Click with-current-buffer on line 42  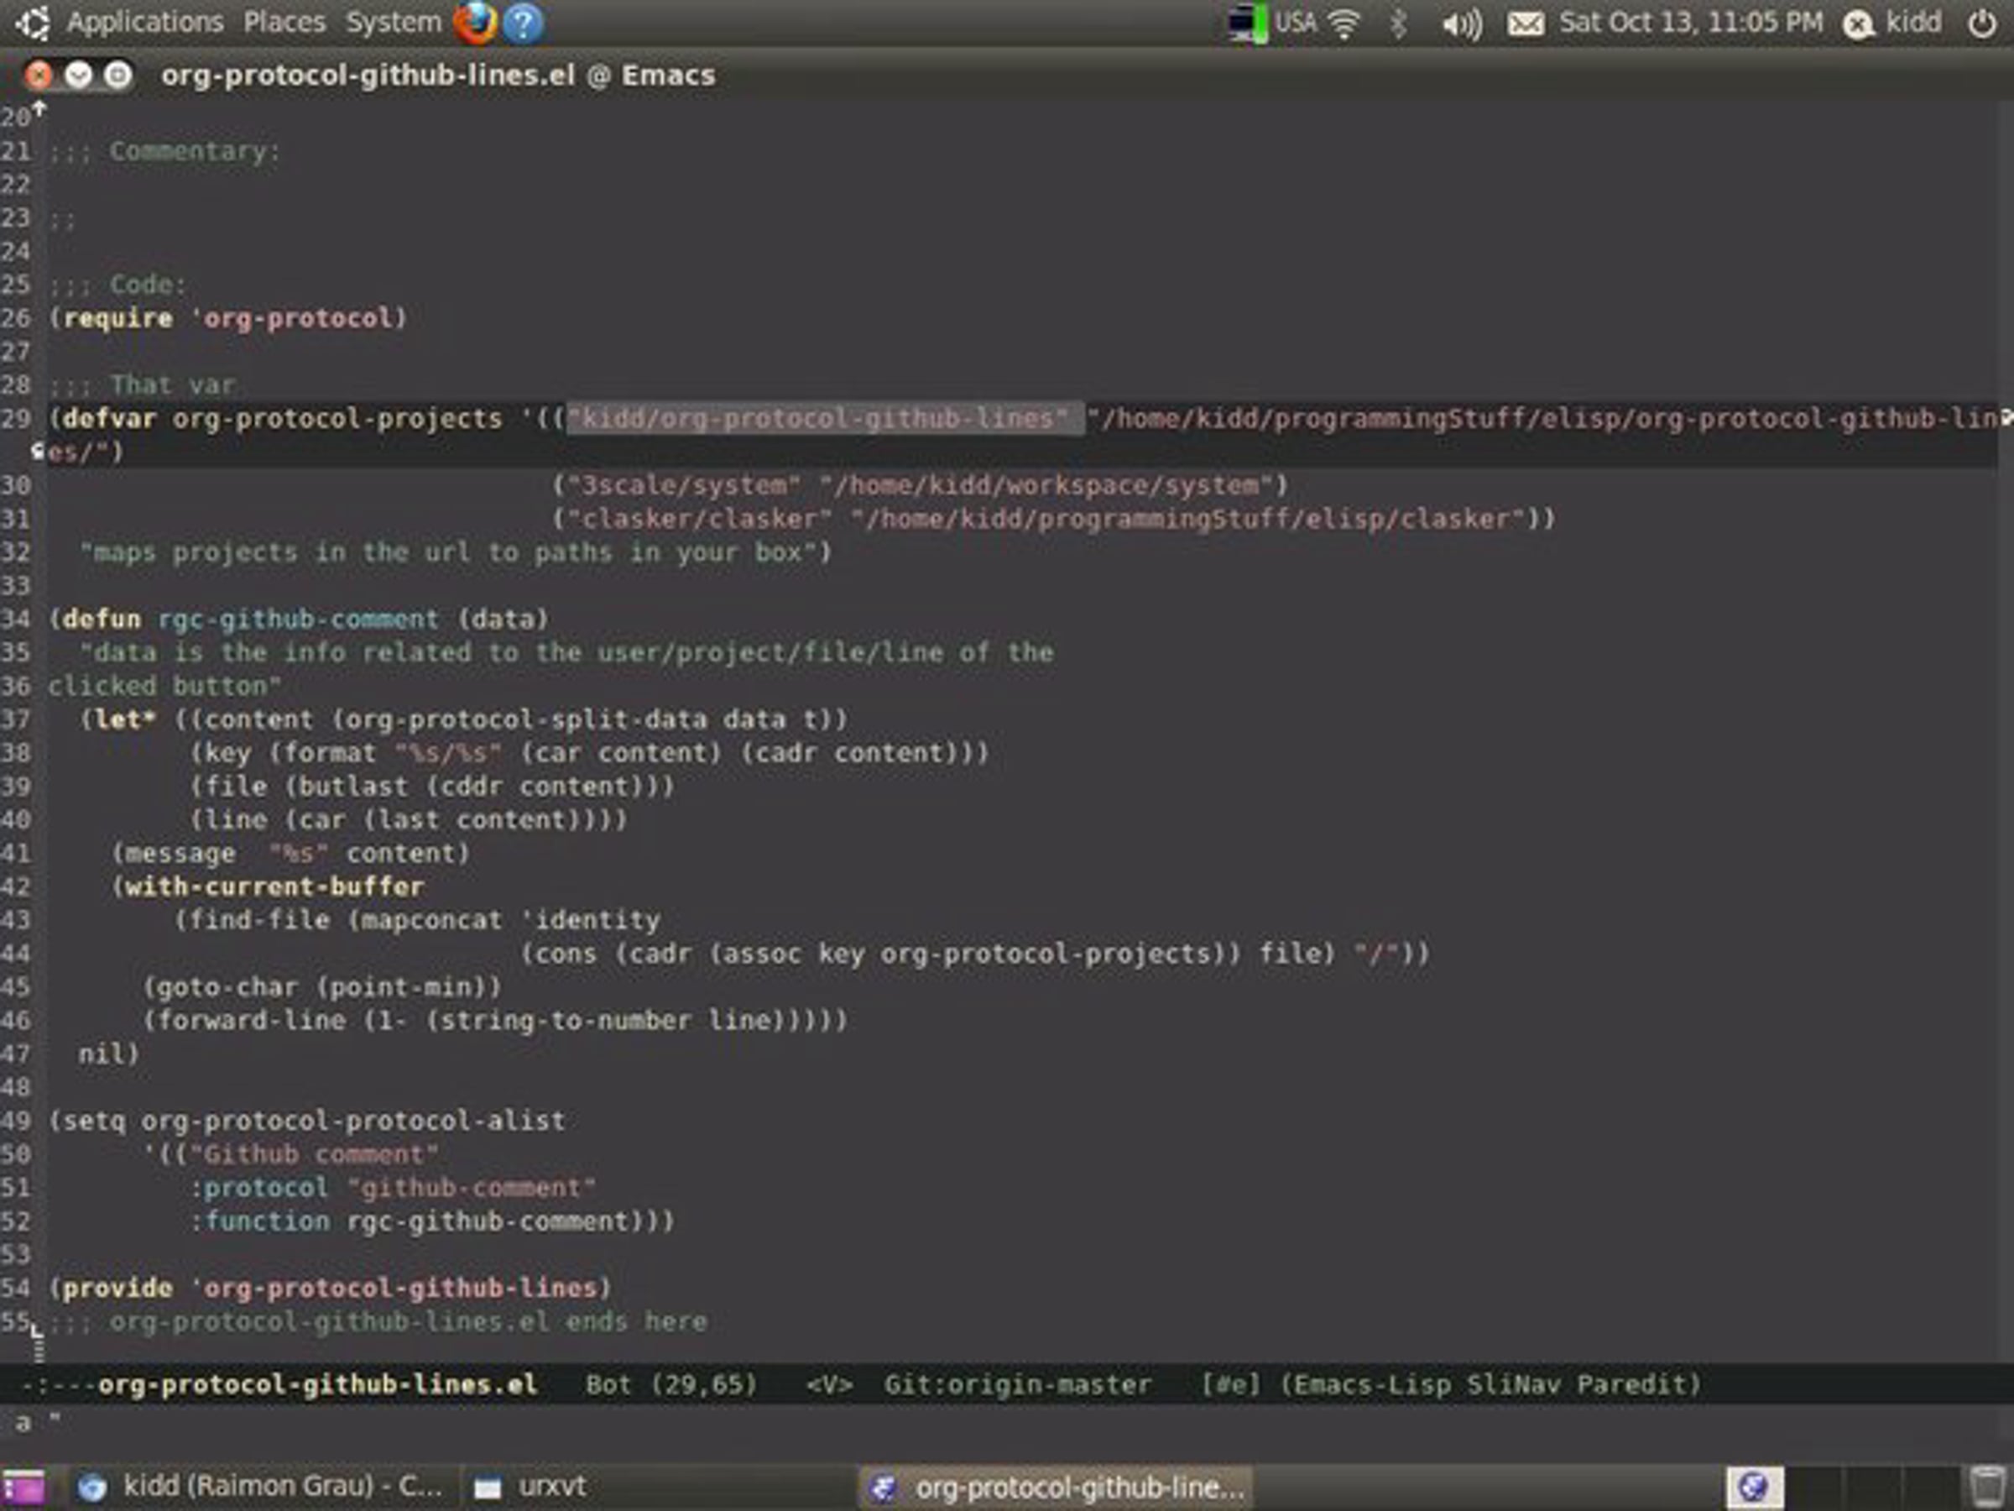pos(273,886)
